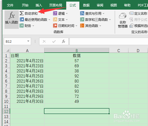148x126 pixels.
Task: Click the selected empty cell B12
Action: [77, 111]
